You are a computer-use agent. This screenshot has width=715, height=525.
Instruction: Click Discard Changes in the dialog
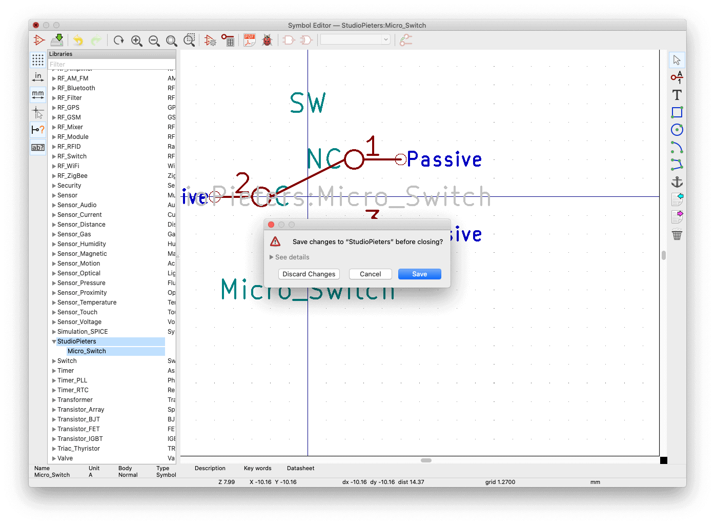309,274
